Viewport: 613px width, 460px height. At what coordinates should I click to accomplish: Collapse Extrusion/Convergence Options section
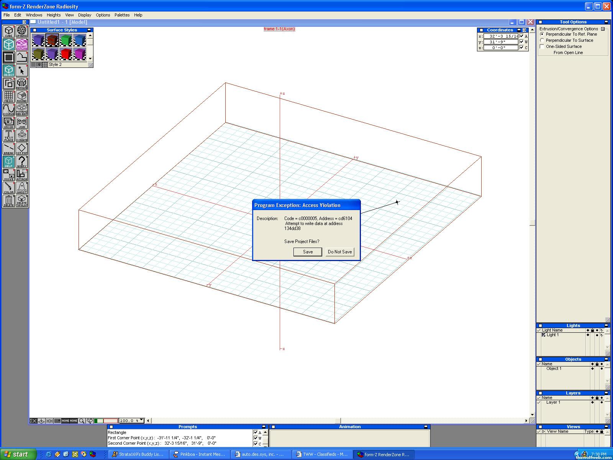point(603,29)
